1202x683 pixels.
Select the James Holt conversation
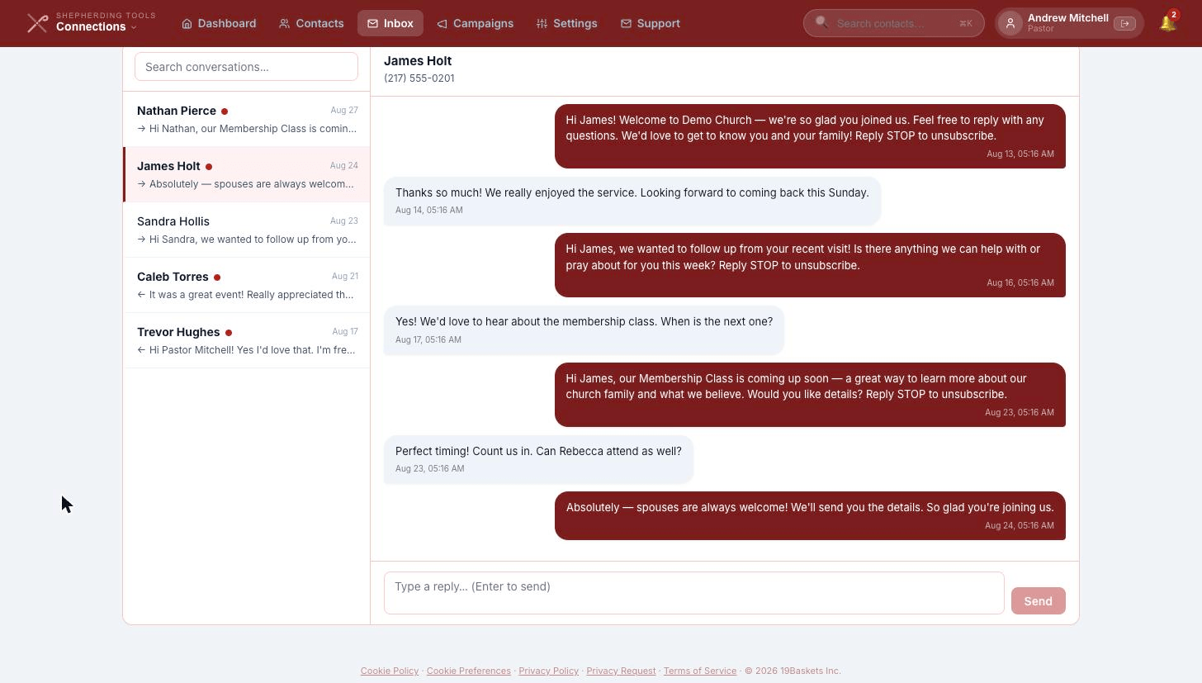pos(247,174)
